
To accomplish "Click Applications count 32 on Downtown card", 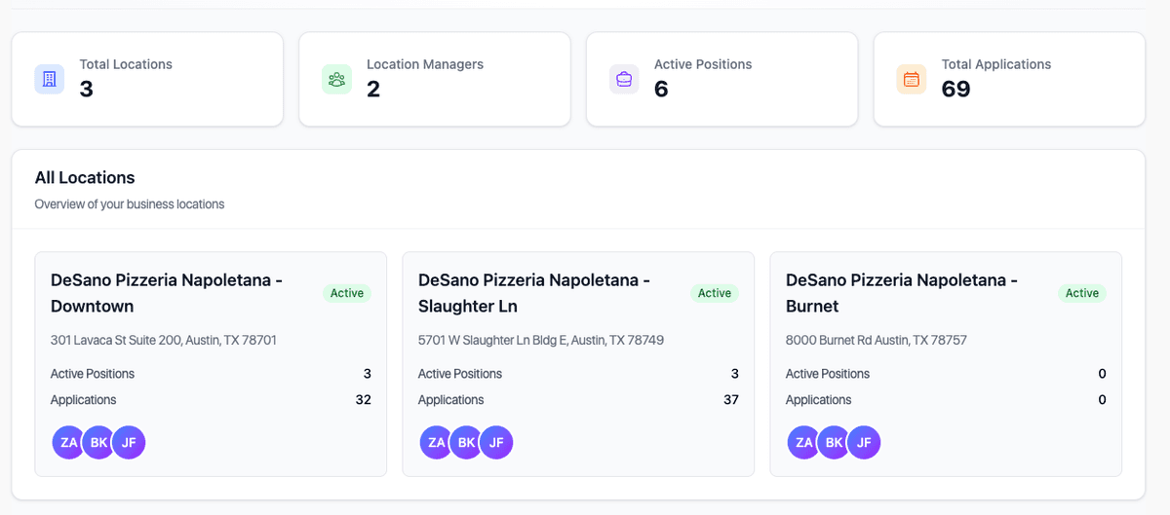I will [364, 400].
